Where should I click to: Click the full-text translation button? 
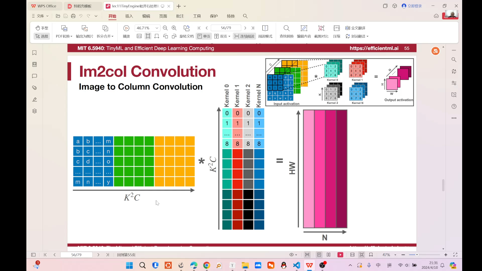pyautogui.click(x=355, y=28)
